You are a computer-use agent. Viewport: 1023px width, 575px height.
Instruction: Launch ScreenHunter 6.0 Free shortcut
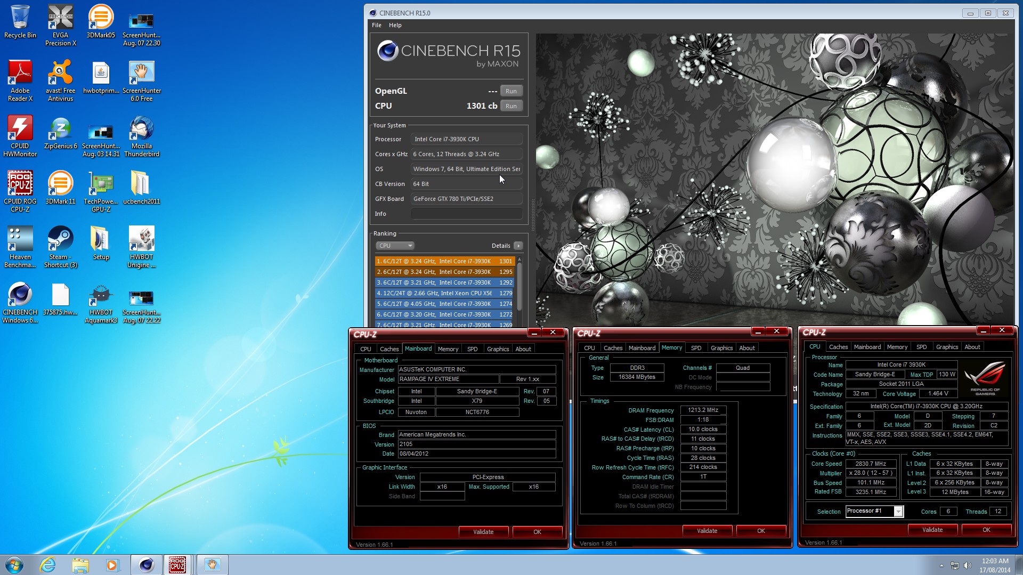142,80
